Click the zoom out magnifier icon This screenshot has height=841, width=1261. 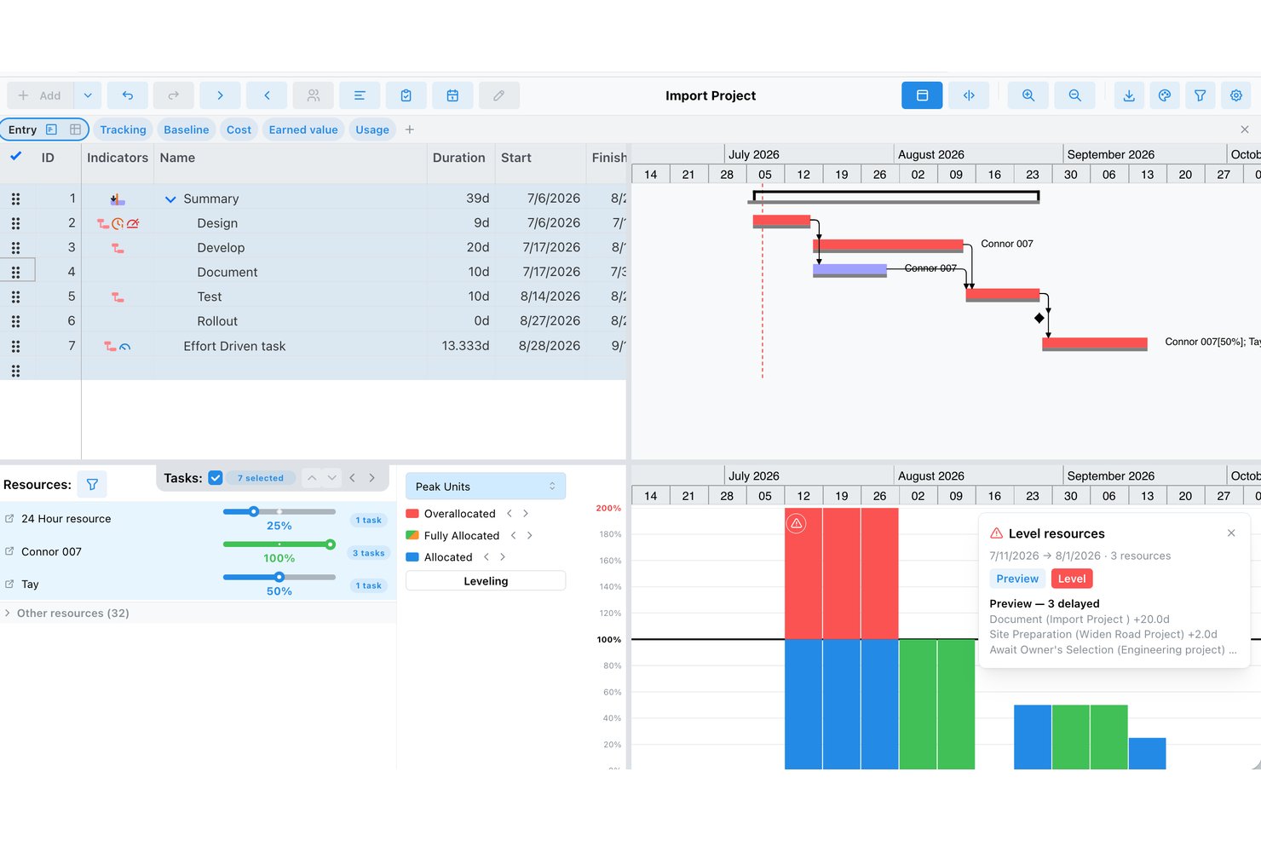coord(1075,95)
